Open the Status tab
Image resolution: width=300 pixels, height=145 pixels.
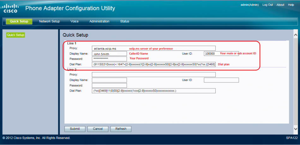pyautogui.click(x=124, y=21)
